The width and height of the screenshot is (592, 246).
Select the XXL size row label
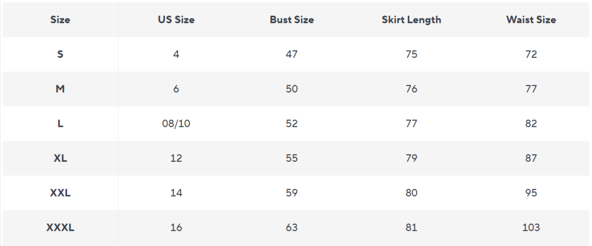60,193
